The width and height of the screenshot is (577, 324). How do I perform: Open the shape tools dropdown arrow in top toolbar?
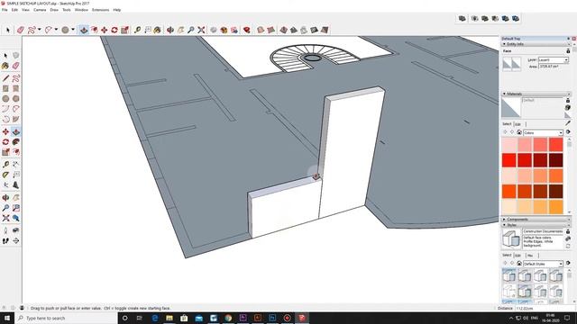(73, 30)
